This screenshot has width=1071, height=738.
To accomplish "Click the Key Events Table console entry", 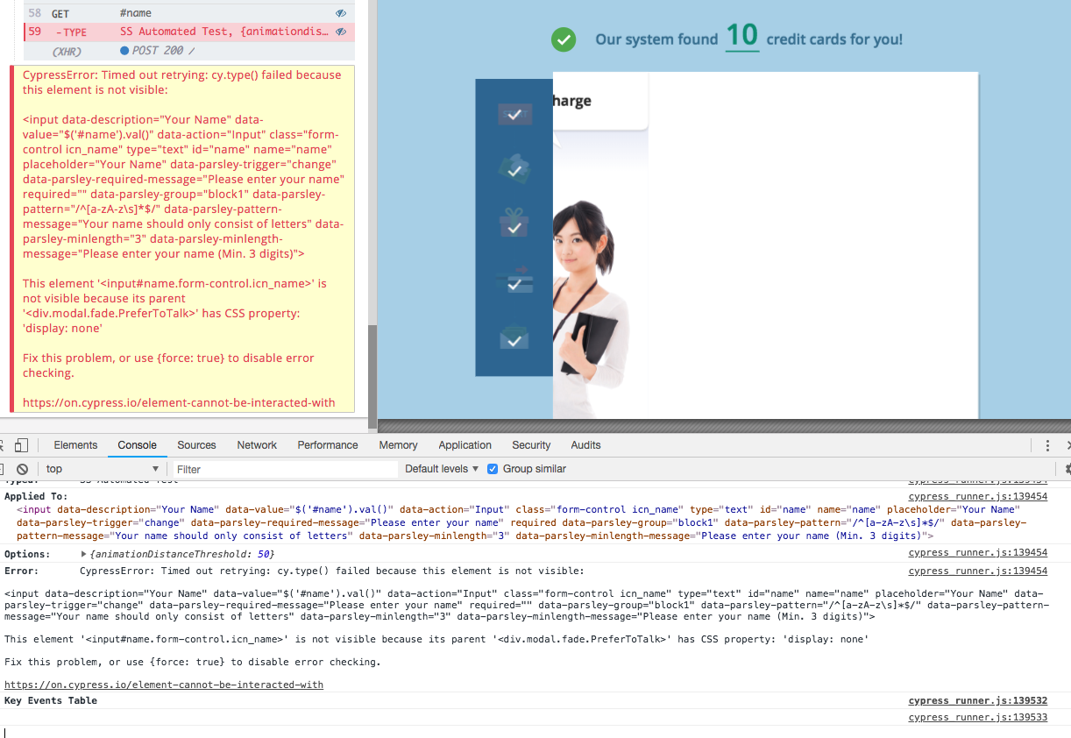I will coord(51,701).
